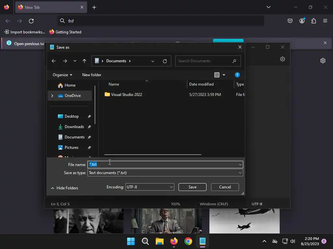Click the Firefox address bar
Viewport: 333px width, 249px height.
tap(161, 21)
